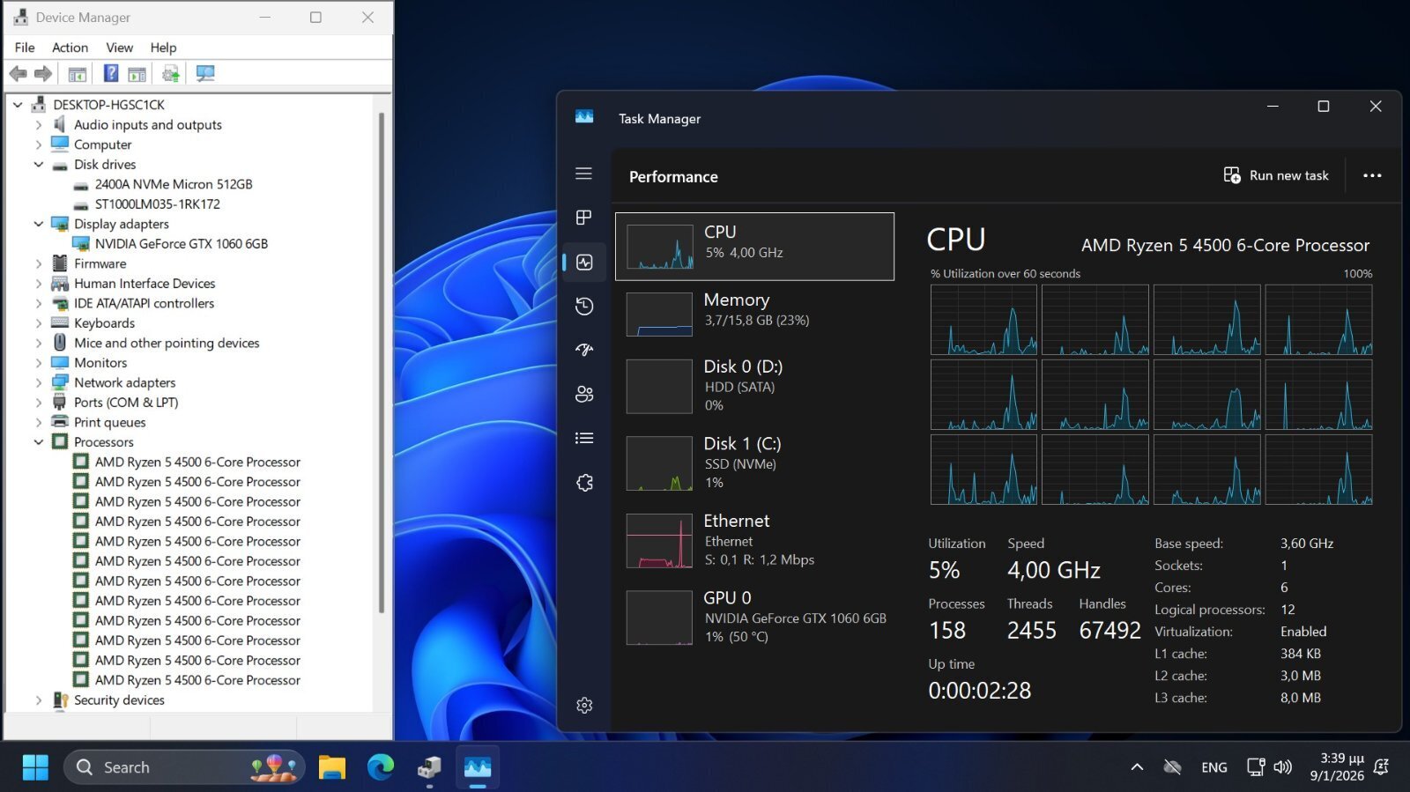The height and width of the screenshot is (792, 1410).
Task: Open App history in Task Manager sidebar
Action: [583, 306]
